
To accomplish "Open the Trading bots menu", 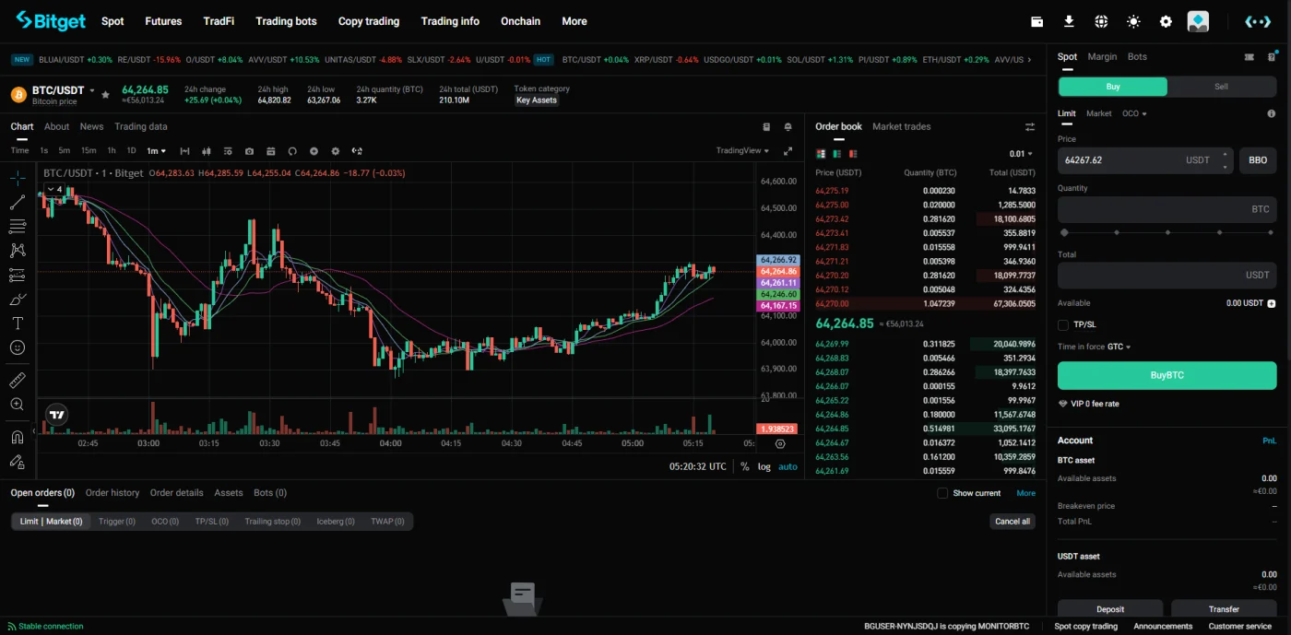I will click(286, 21).
